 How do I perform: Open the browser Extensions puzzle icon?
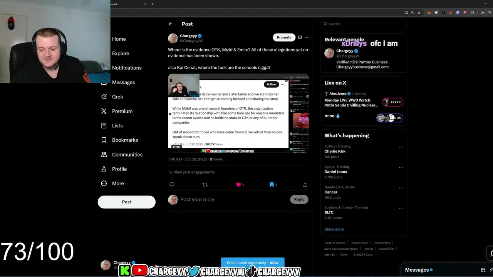pos(472,13)
